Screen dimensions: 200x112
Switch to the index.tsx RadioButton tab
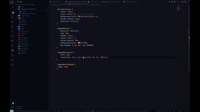(x=111, y=2)
